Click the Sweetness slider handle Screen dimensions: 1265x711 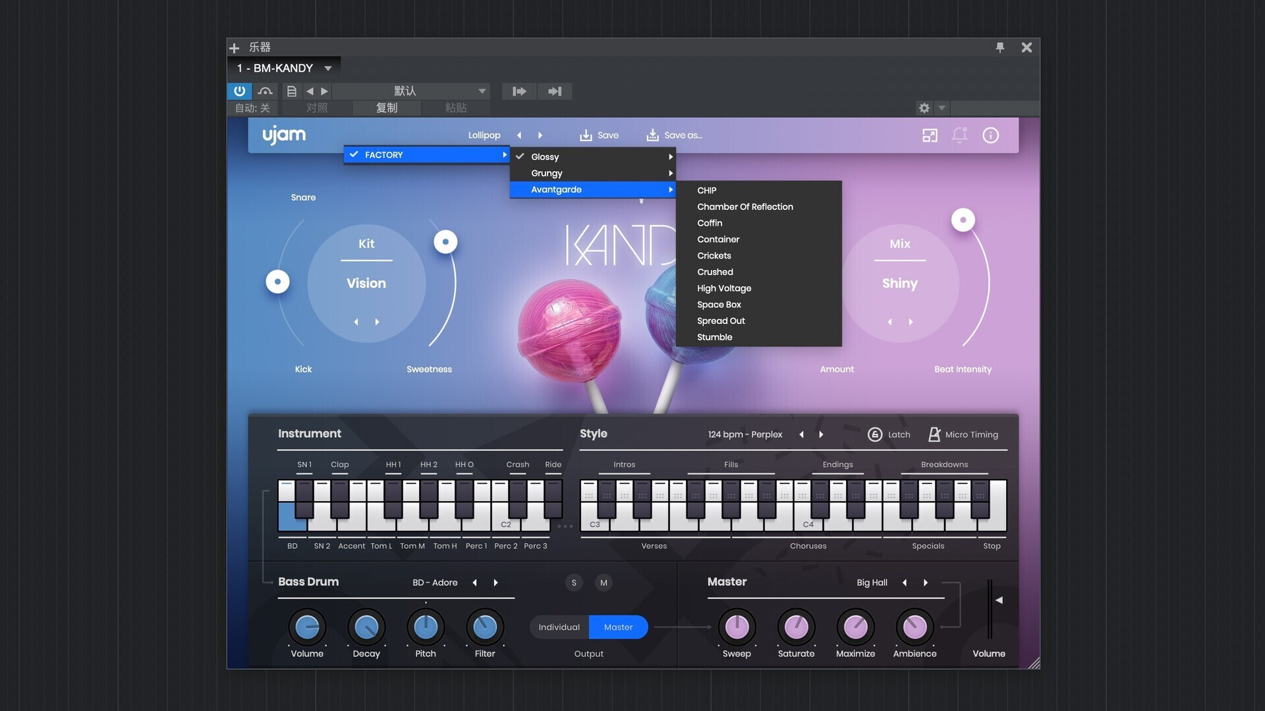(445, 242)
